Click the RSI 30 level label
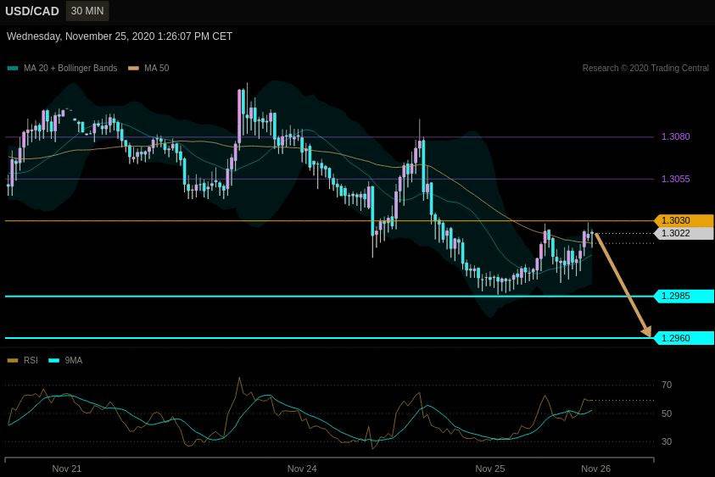The height and width of the screenshot is (477, 715). [666, 442]
